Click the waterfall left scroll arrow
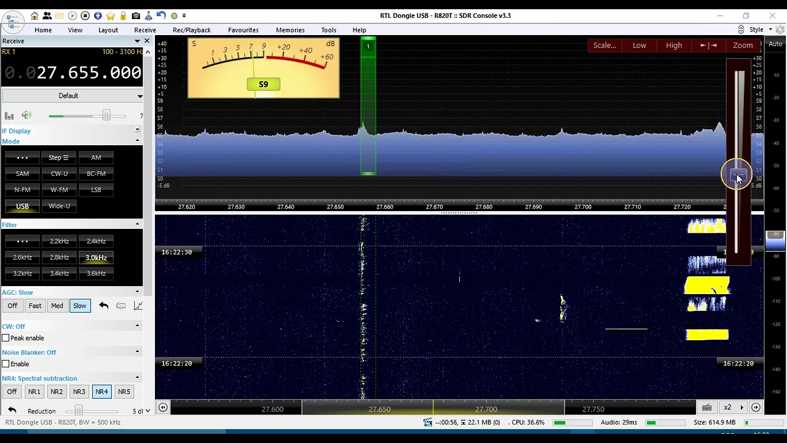The image size is (787, 443). pyautogui.click(x=163, y=407)
